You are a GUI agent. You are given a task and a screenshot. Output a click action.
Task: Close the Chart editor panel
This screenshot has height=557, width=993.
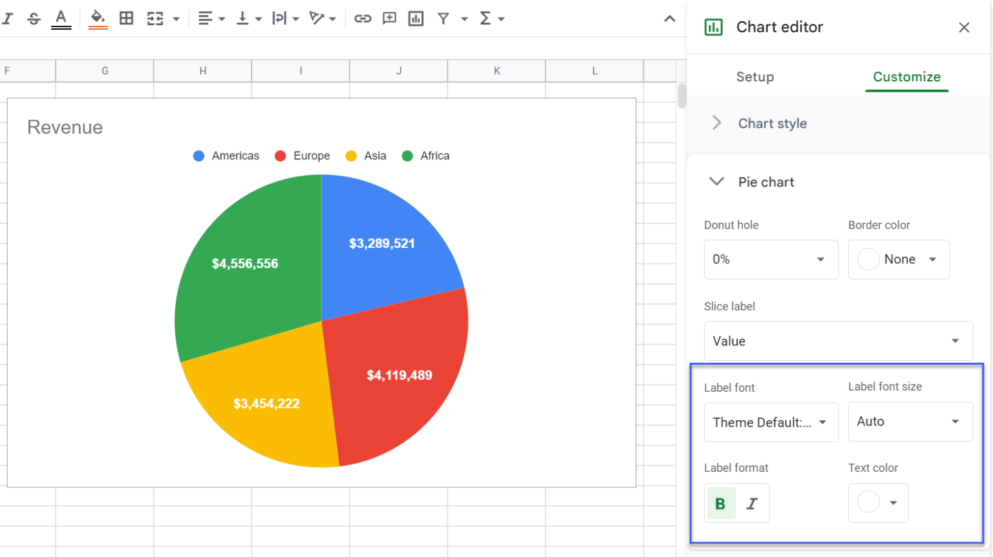tap(964, 27)
